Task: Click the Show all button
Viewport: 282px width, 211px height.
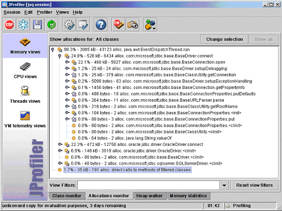Action: click(x=264, y=39)
